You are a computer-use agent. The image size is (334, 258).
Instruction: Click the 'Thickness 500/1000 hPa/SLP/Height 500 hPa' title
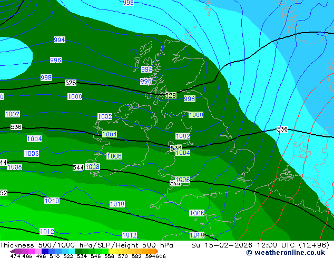(x=86, y=245)
